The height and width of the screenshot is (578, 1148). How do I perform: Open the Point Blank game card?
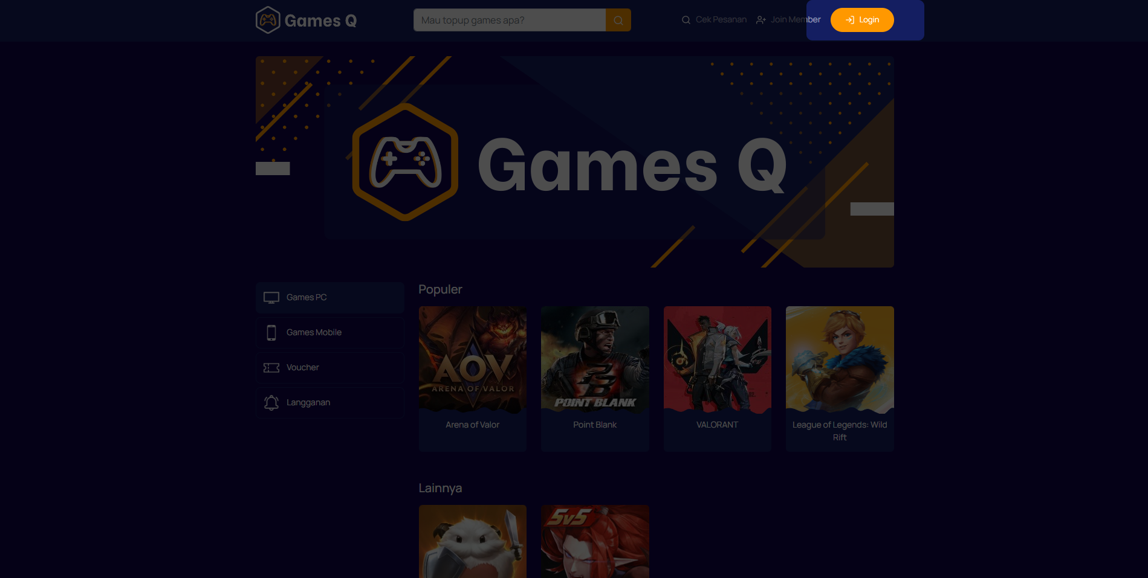tap(595, 379)
